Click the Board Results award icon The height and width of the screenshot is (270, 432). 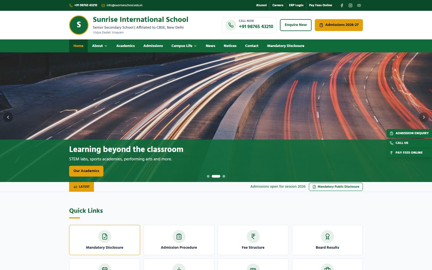point(327,237)
